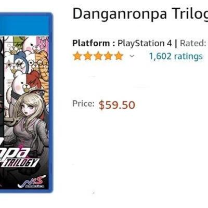
Task: Open the game cover art thumbnail
Action: point(26,102)
